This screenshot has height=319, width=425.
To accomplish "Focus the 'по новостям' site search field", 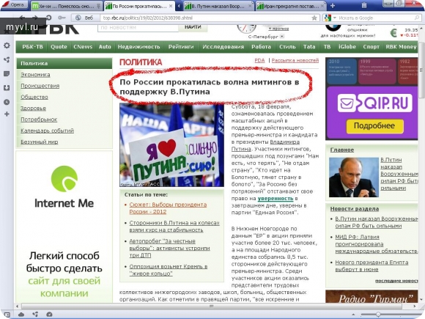I will coord(138,28).
